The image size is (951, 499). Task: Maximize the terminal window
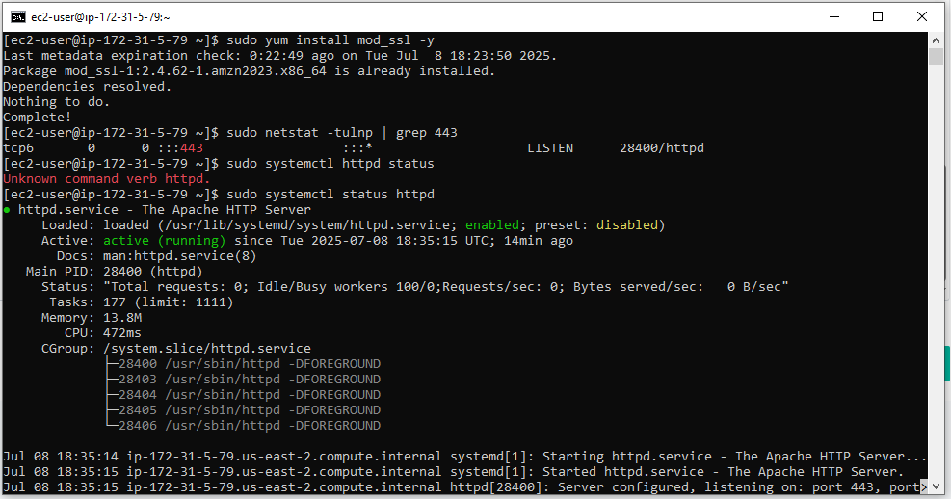pyautogui.click(x=878, y=17)
